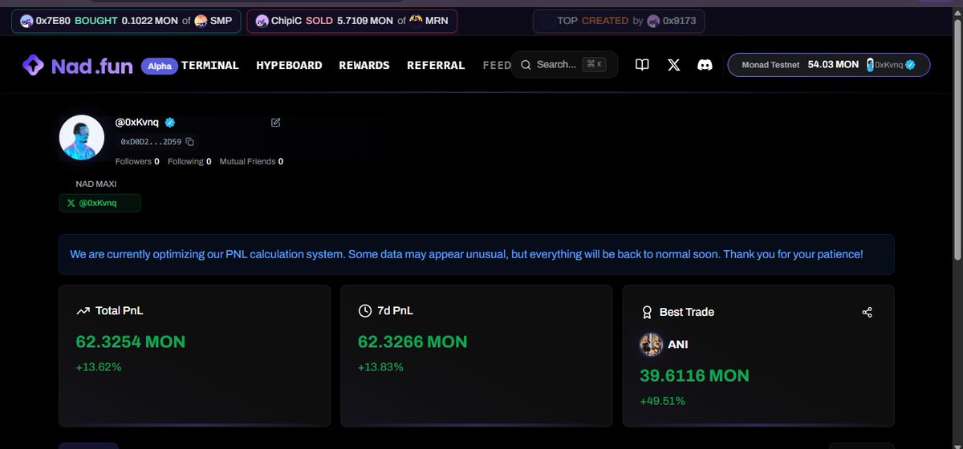Click the Best Trade award icon
Screen dimensions: 963x449
pyautogui.click(x=646, y=312)
